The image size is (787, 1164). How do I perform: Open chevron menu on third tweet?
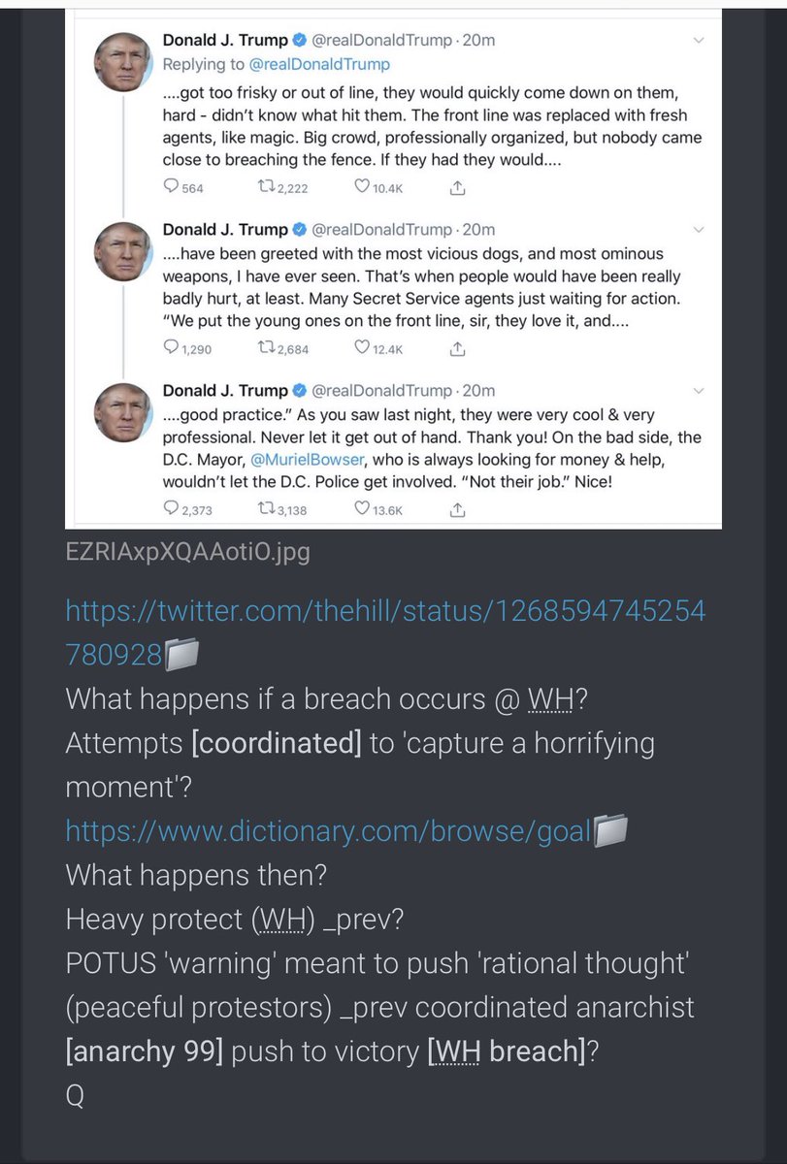tap(700, 390)
